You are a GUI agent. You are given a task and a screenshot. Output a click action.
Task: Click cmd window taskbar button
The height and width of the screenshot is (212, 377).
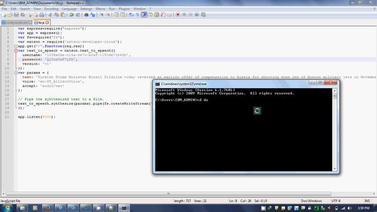(124, 208)
